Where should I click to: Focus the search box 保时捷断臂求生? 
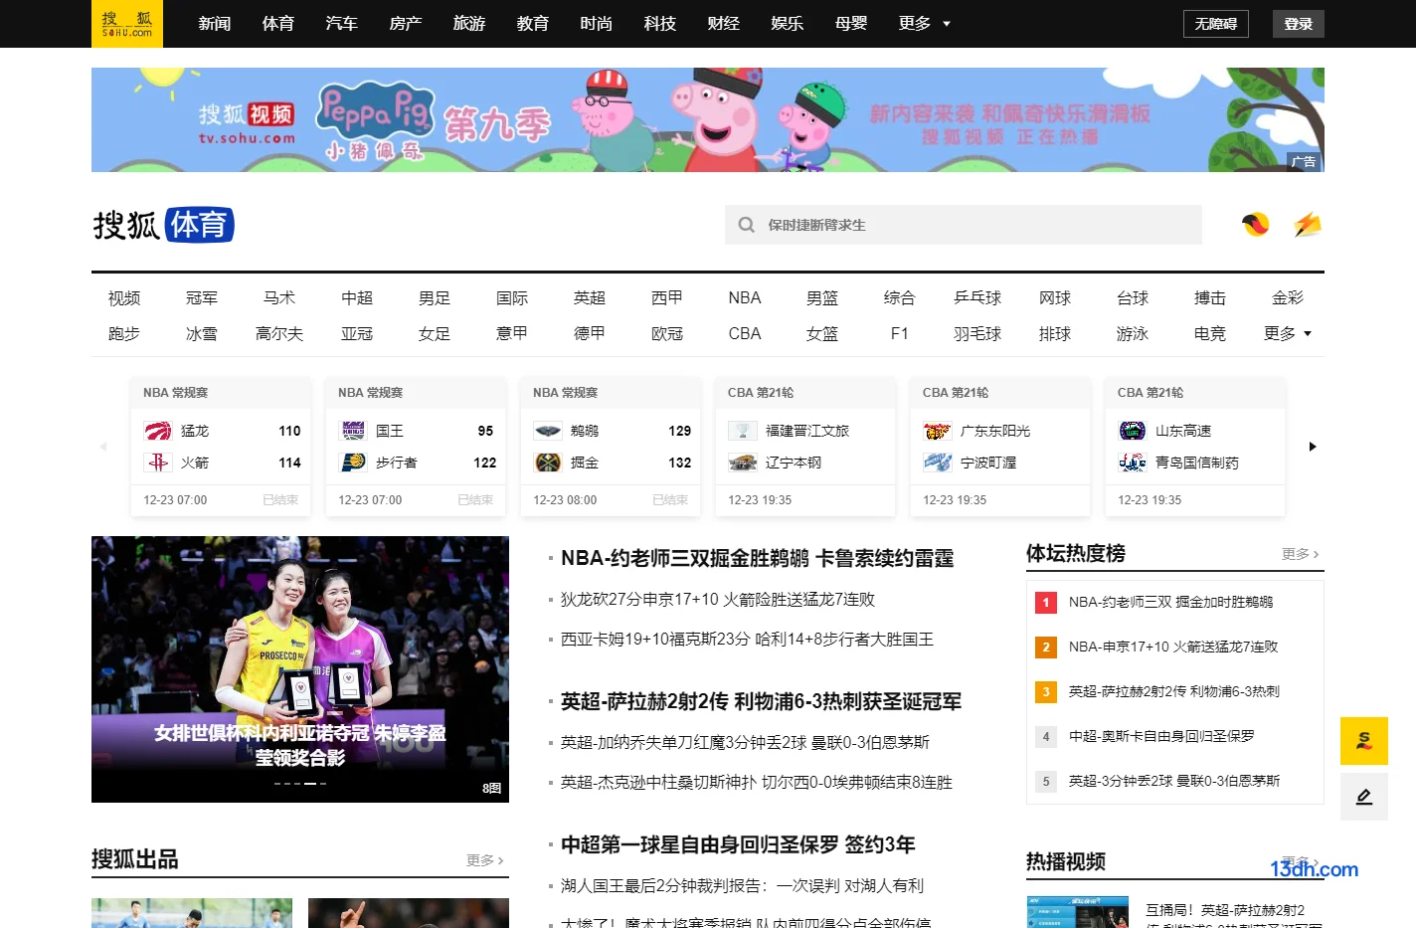click(x=964, y=225)
